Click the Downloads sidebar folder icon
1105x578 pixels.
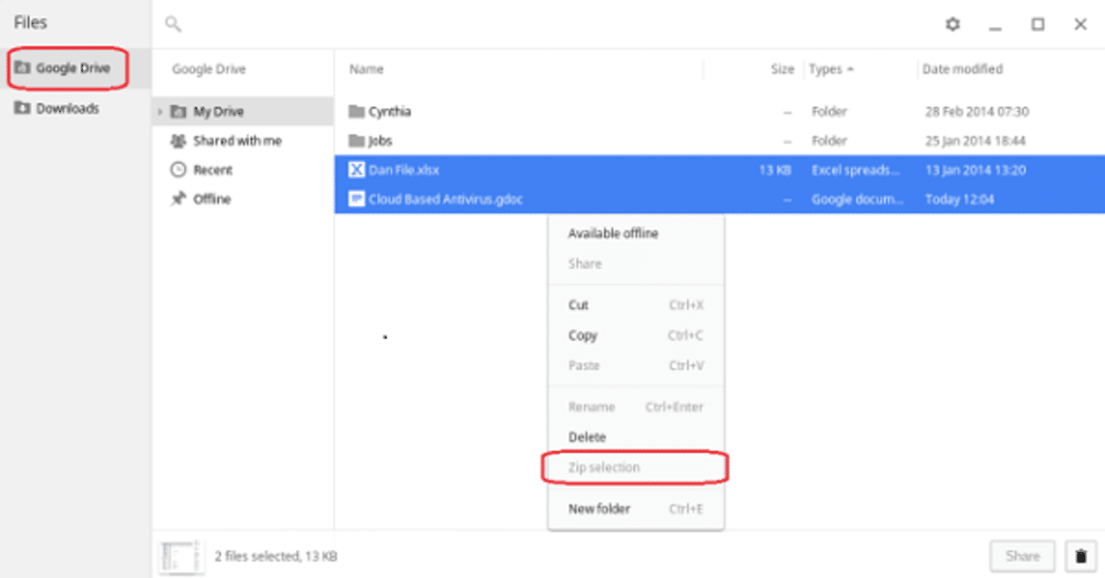(x=22, y=109)
